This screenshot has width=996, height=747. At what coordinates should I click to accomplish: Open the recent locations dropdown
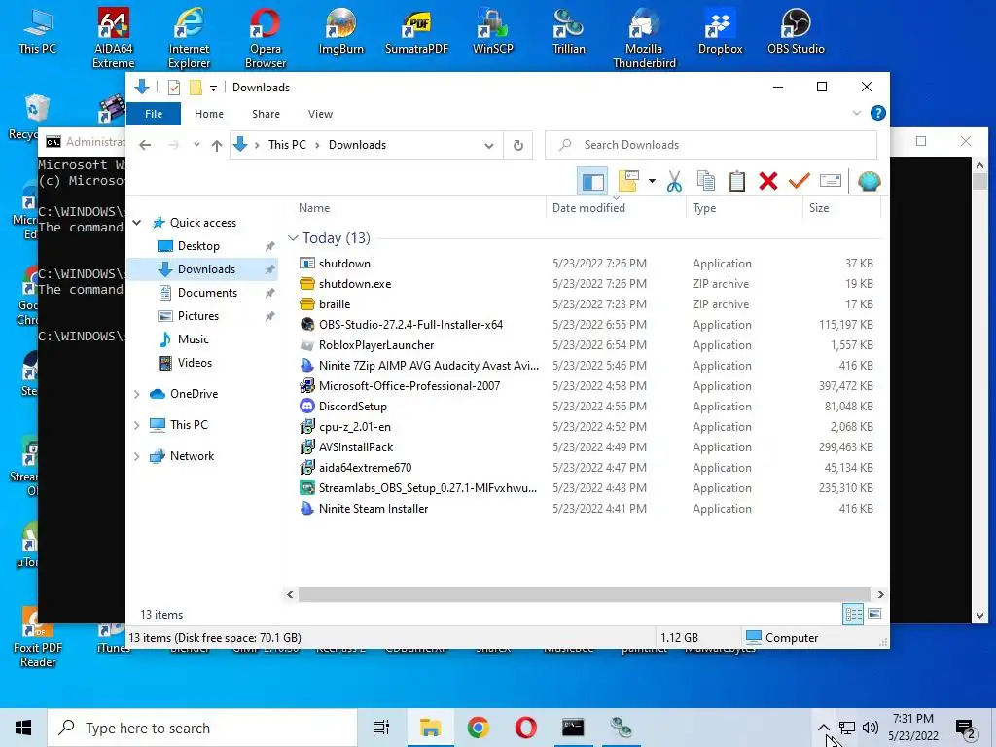point(196,145)
